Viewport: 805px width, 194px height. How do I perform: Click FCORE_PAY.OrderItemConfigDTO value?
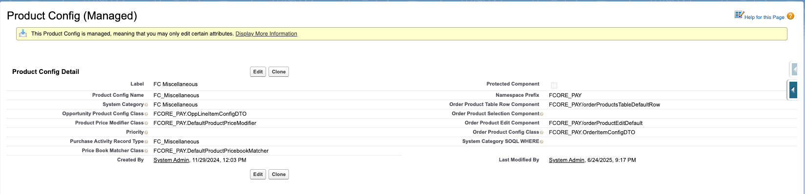click(x=592, y=132)
